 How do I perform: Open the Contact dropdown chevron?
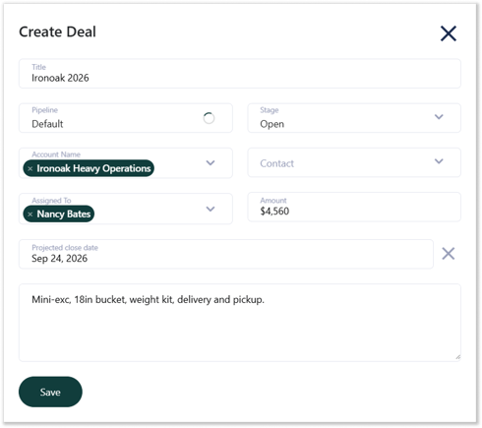pyautogui.click(x=439, y=161)
